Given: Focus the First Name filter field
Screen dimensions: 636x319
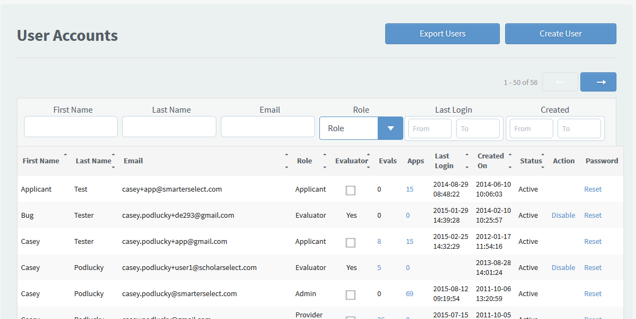Looking at the screenshot, I should 71,126.
